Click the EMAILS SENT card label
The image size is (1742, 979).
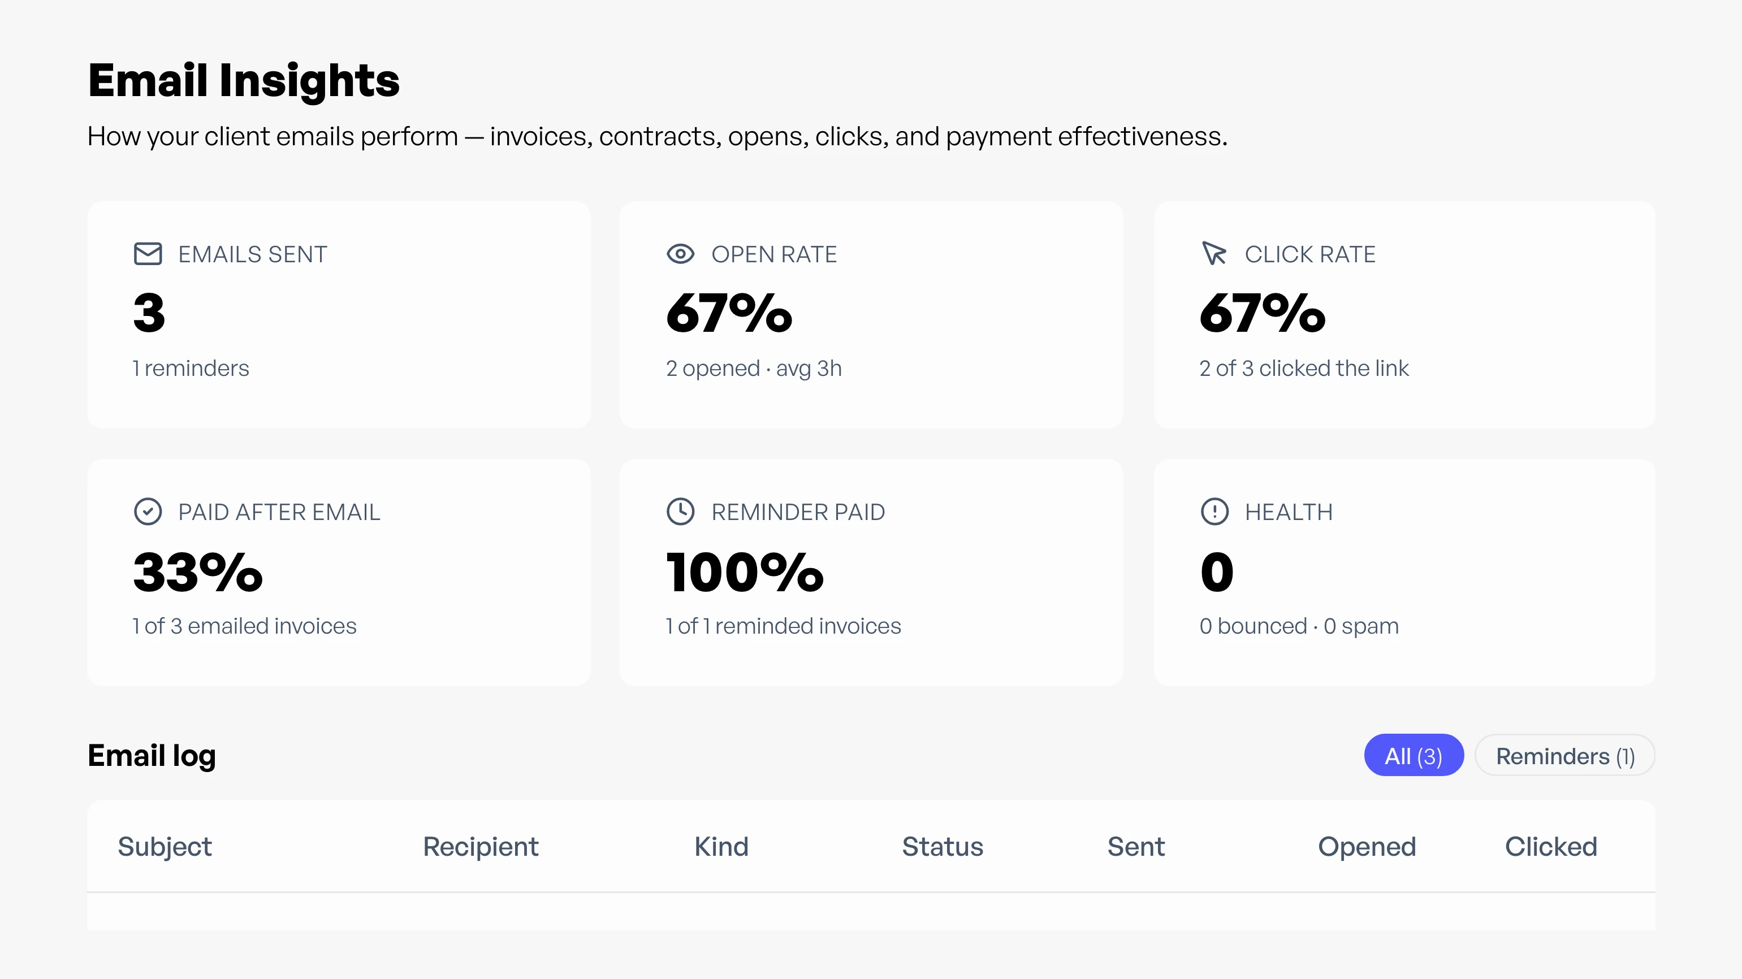pyautogui.click(x=253, y=254)
